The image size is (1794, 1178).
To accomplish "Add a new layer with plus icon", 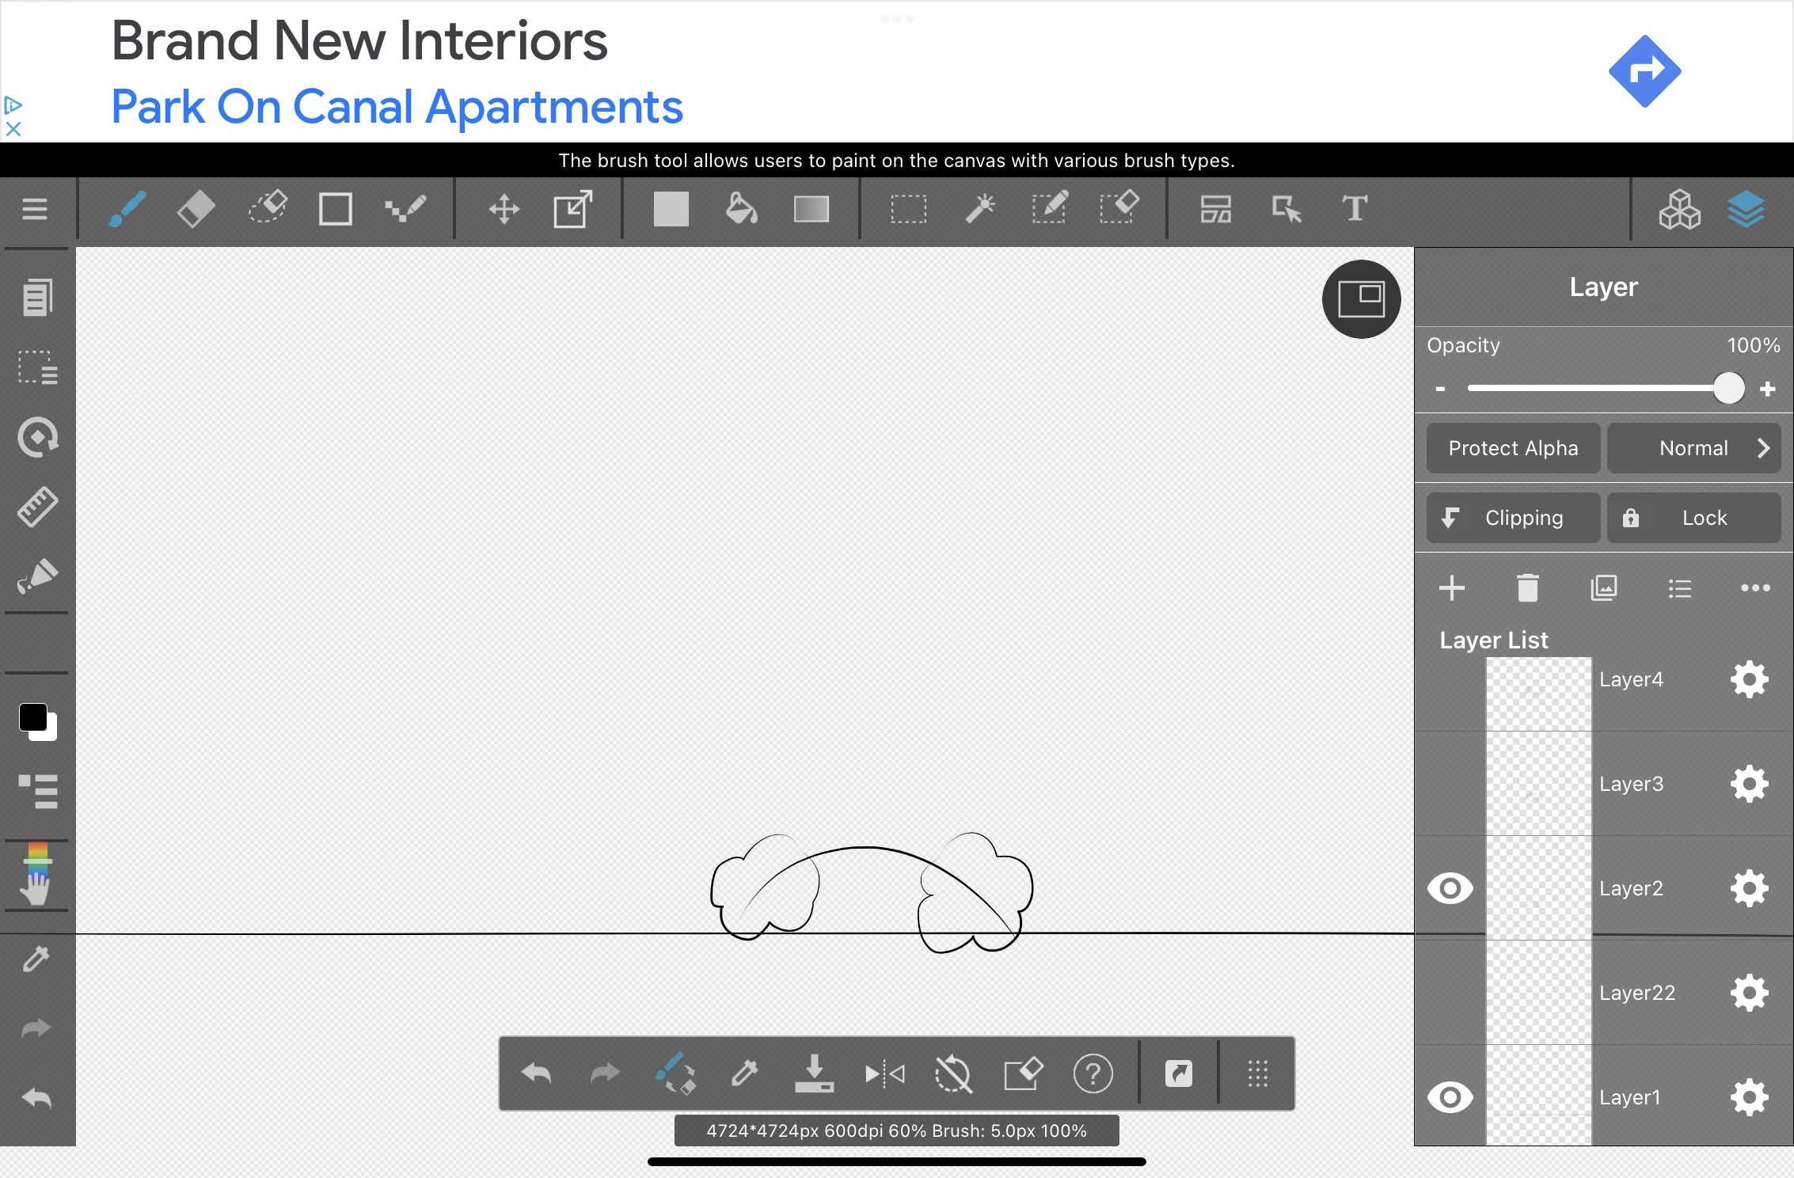I will pyautogui.click(x=1453, y=588).
